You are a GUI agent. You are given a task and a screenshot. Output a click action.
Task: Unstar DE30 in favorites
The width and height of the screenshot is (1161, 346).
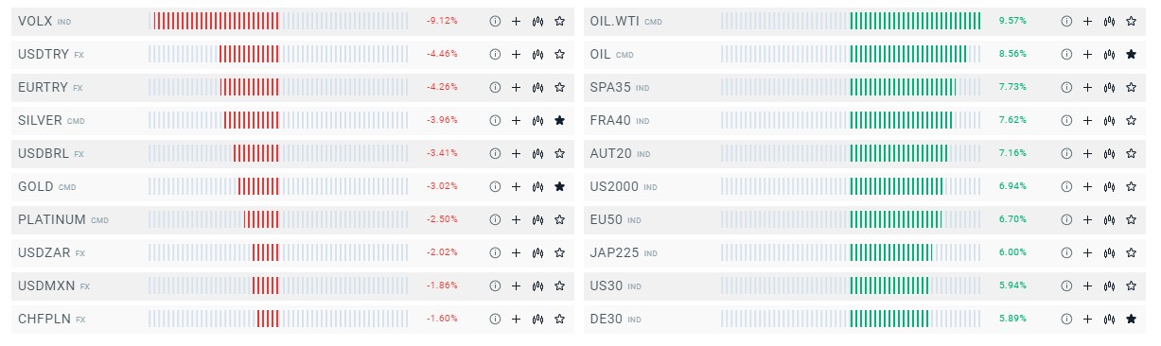[1131, 319]
